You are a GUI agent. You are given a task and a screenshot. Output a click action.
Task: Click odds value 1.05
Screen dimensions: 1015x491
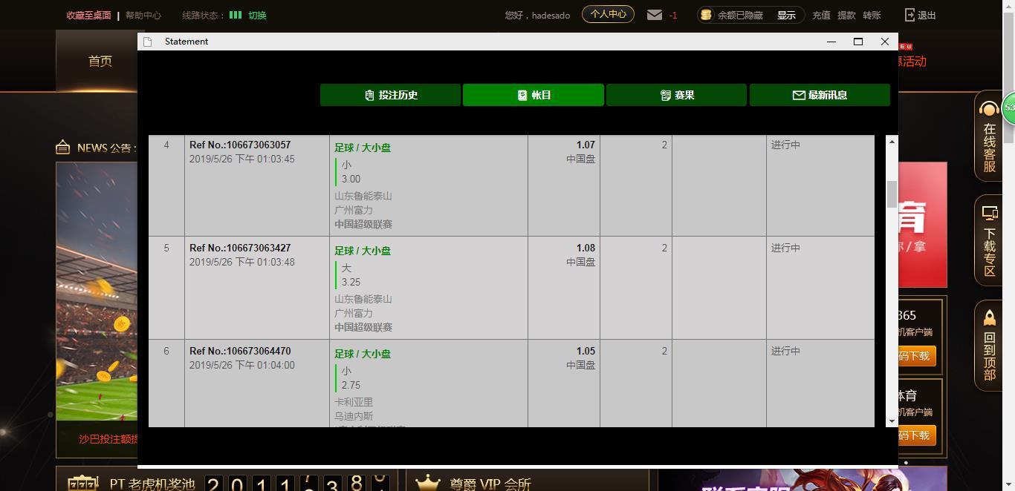(x=586, y=351)
